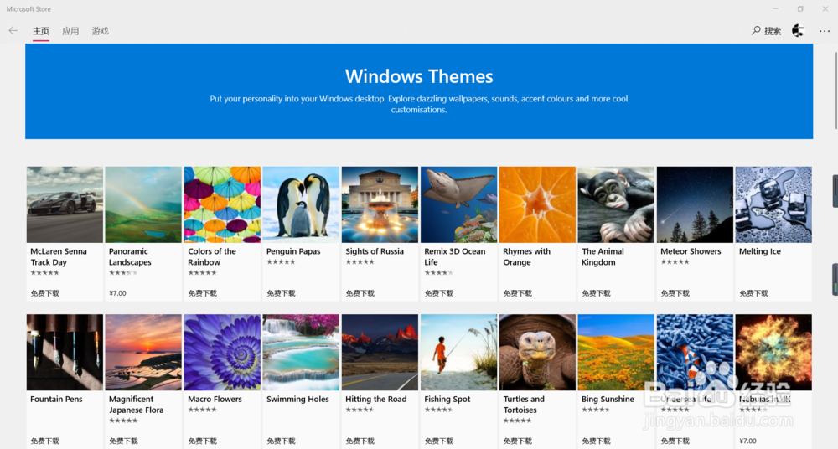
Task: Open the Sights of Russia thumbnail
Action: click(x=380, y=204)
